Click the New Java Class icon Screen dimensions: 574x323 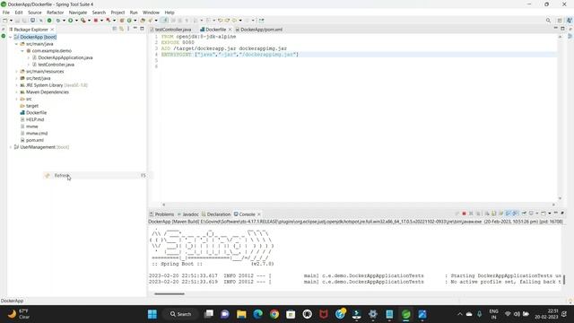129,21
